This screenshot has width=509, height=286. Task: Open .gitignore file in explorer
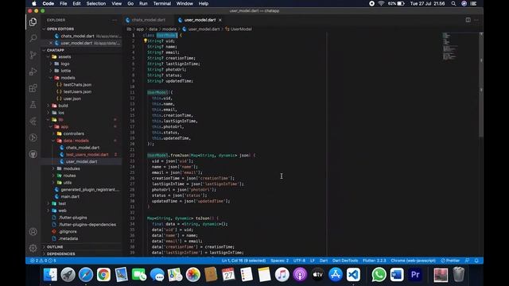tap(68, 231)
